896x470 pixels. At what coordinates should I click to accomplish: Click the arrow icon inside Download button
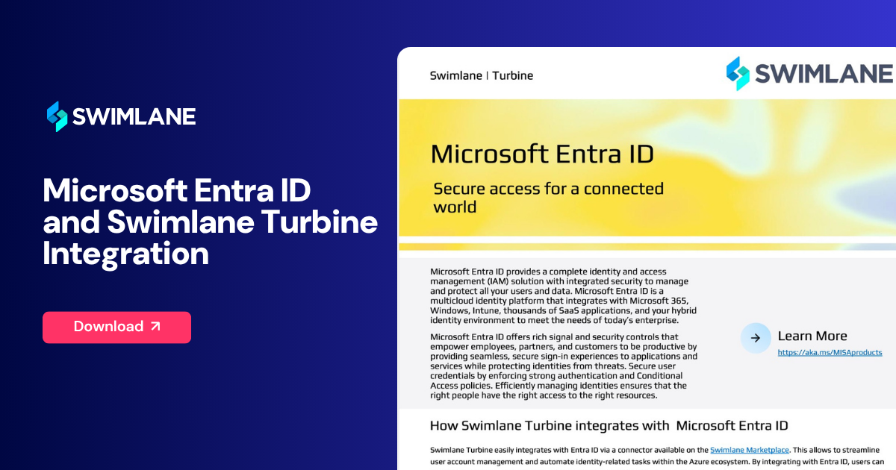pyautogui.click(x=155, y=327)
